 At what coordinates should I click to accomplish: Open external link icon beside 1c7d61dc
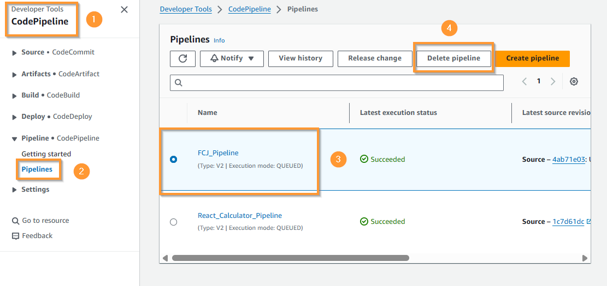click(x=588, y=222)
